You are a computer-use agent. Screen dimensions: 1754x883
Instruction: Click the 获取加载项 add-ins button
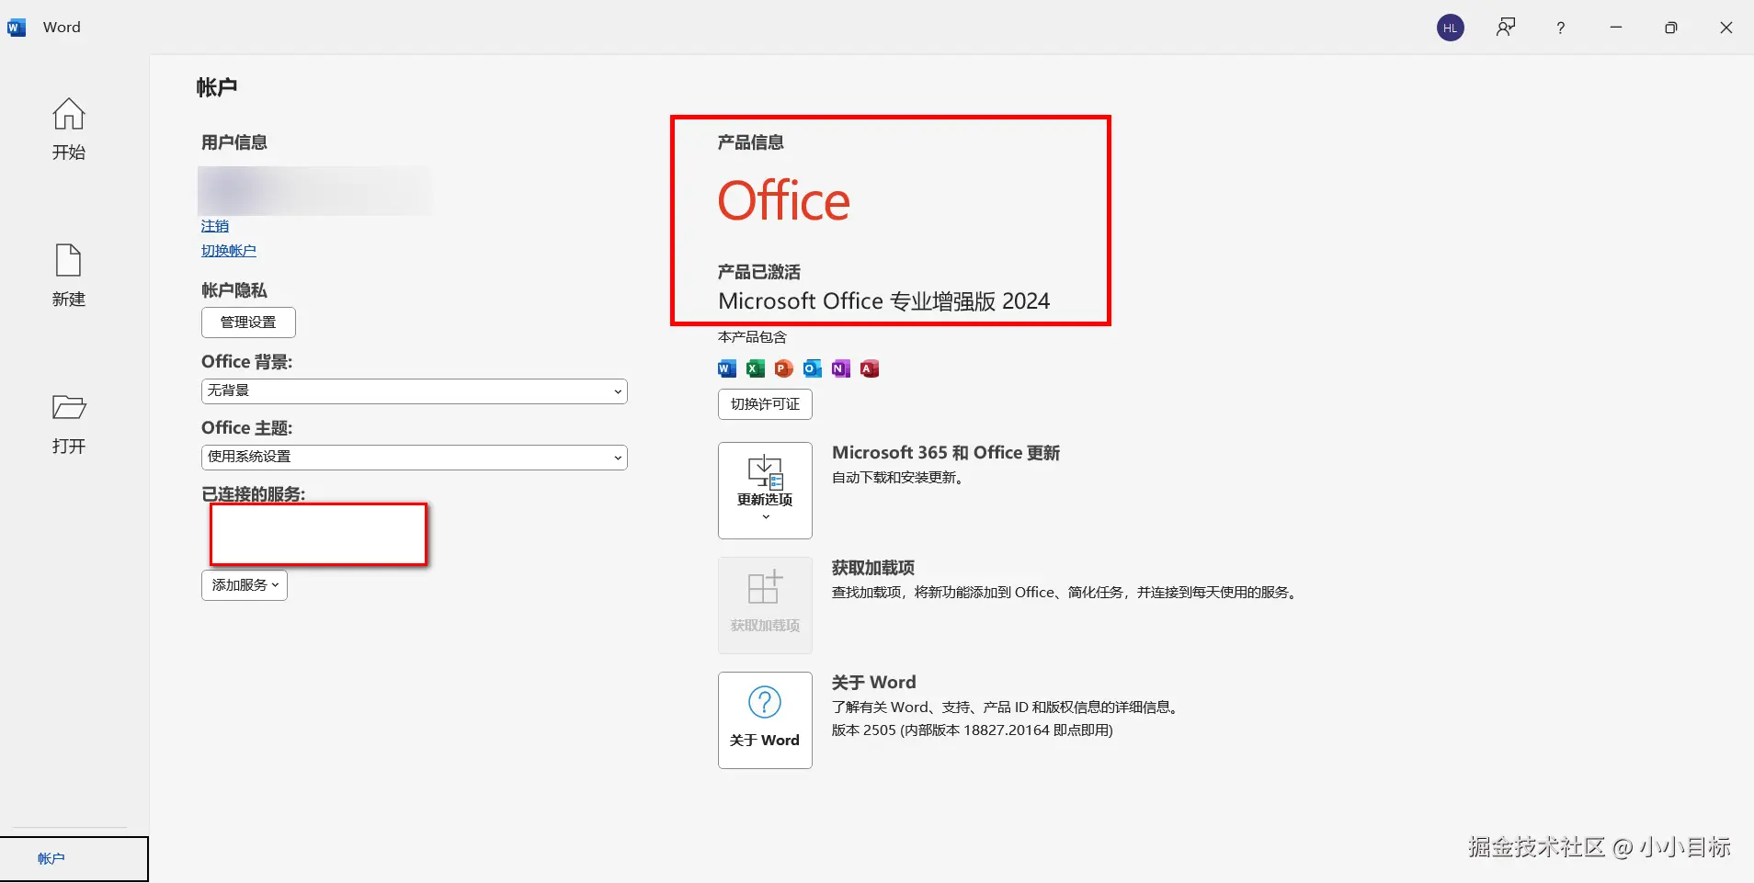pyautogui.click(x=765, y=606)
